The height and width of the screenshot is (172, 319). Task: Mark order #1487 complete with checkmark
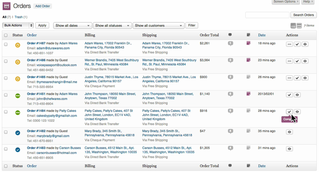pyautogui.click(x=297, y=44)
